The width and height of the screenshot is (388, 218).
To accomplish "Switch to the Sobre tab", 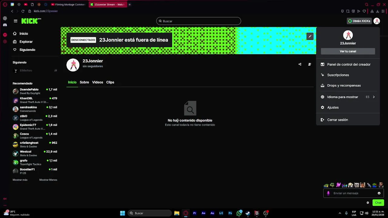I will coord(84,82).
